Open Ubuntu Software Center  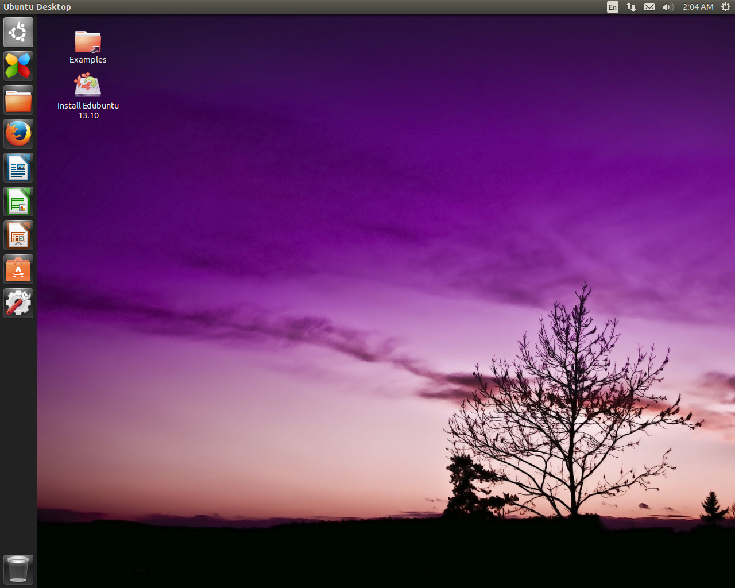tap(18, 269)
